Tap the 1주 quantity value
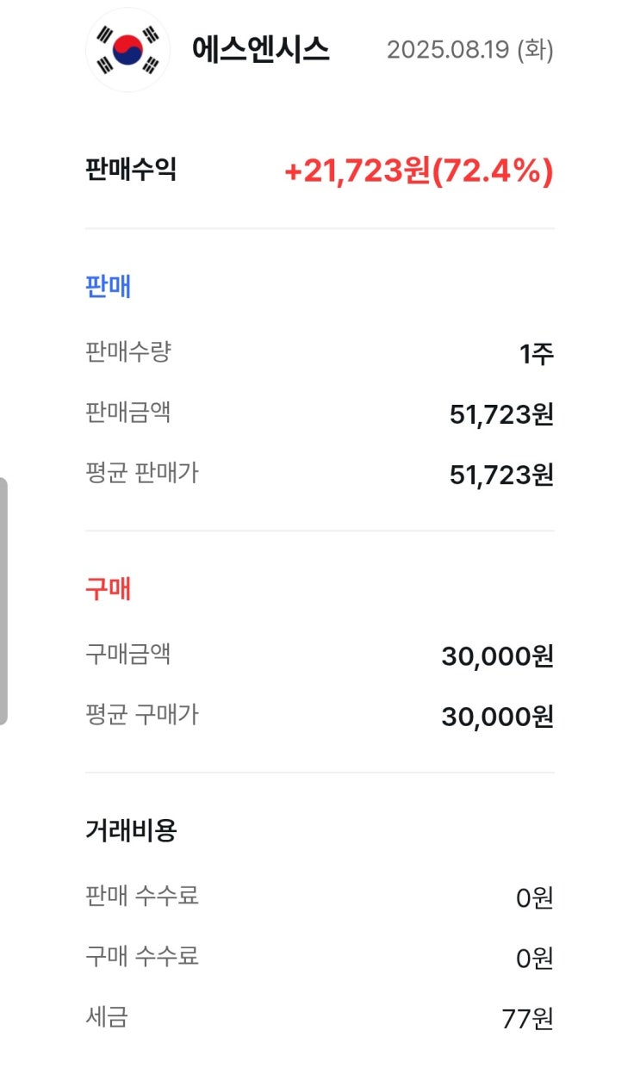 (536, 354)
